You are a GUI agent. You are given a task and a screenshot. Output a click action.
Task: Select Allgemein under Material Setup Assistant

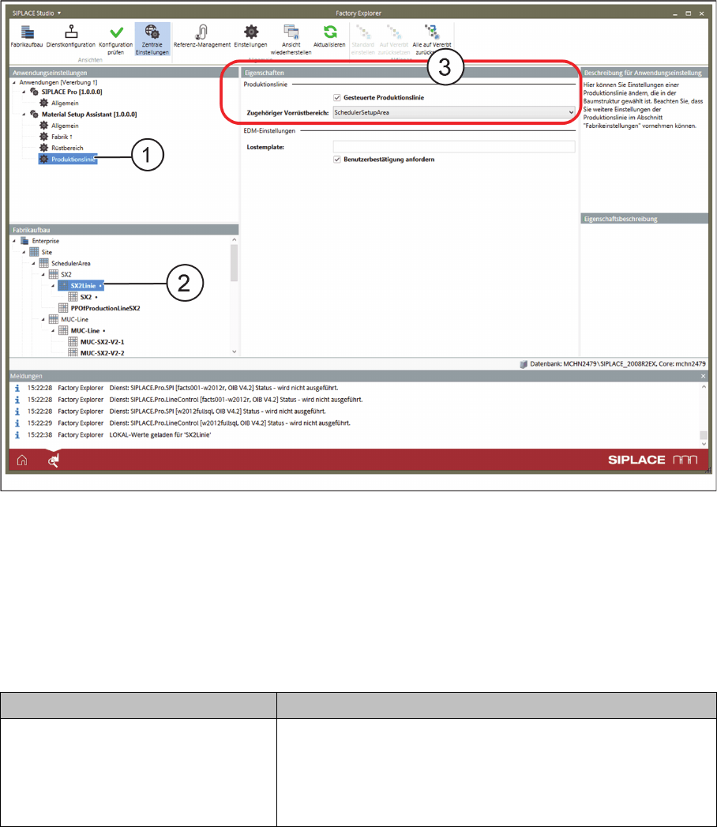pyautogui.click(x=65, y=126)
